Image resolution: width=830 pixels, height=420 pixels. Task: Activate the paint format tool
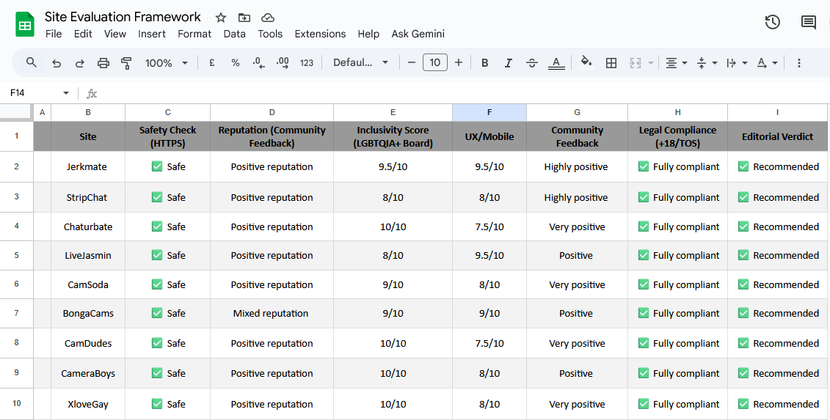click(126, 63)
